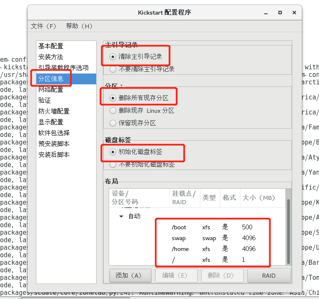
Task: Maximize the Kickstart 配置程序 window
Action: [x=280, y=13]
